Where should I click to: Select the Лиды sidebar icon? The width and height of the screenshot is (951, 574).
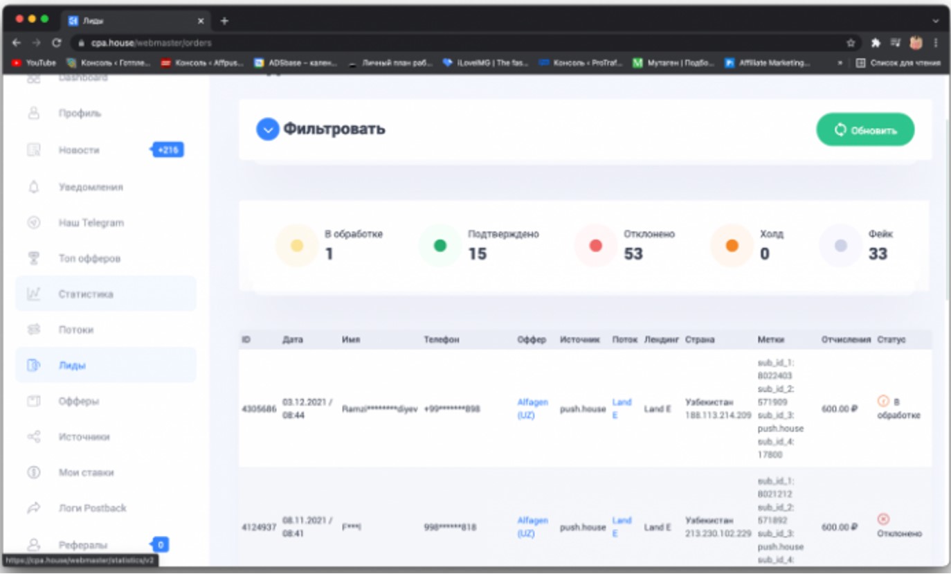(34, 366)
